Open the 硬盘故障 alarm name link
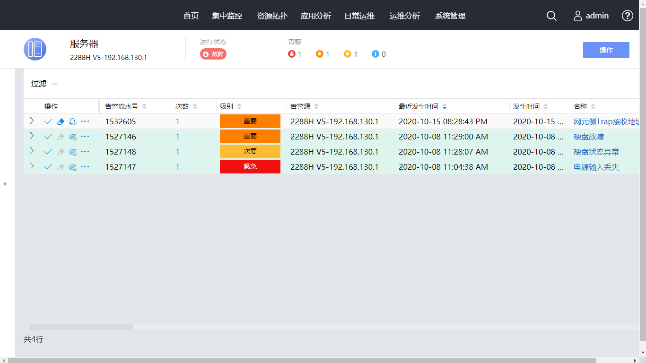This screenshot has height=363, width=646. click(588, 137)
